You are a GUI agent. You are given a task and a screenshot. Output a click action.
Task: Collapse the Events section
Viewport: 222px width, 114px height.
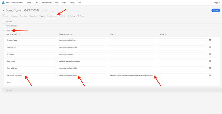click(x=4, y=30)
